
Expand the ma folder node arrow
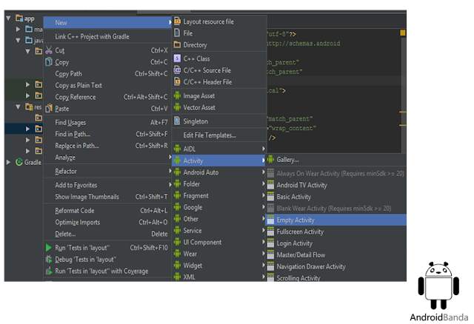click(x=18, y=29)
